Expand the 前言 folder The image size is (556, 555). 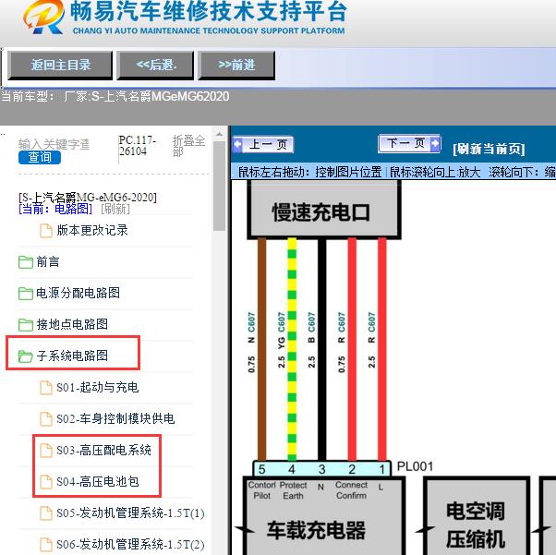pyautogui.click(x=47, y=261)
